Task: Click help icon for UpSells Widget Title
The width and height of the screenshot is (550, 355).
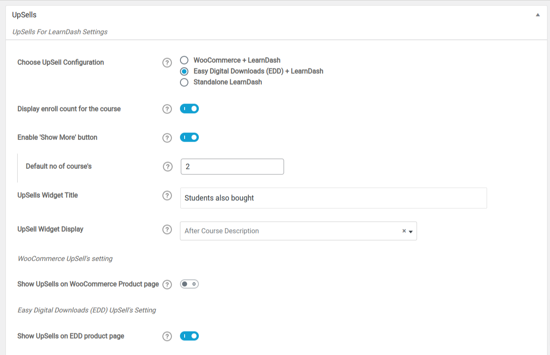Action: coord(167,196)
